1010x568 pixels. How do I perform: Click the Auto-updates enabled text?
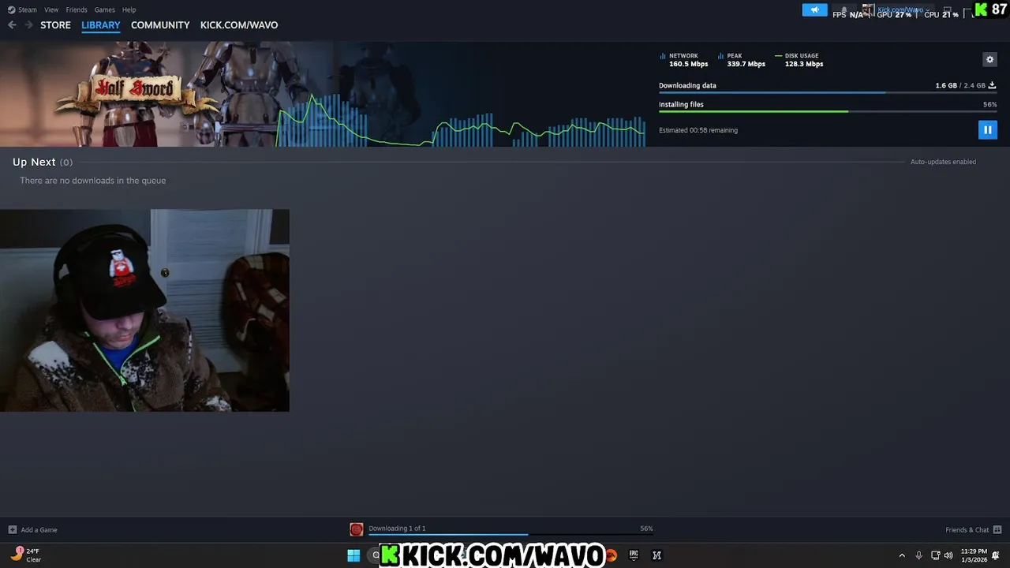(943, 162)
